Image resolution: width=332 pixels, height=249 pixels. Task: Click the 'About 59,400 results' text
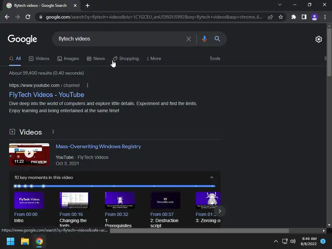click(x=46, y=73)
